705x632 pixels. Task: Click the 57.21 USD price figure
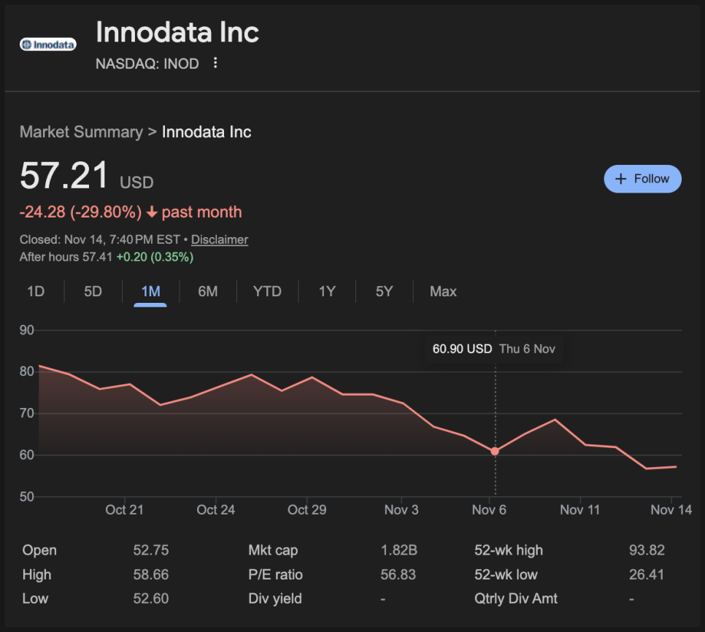pyautogui.click(x=64, y=176)
